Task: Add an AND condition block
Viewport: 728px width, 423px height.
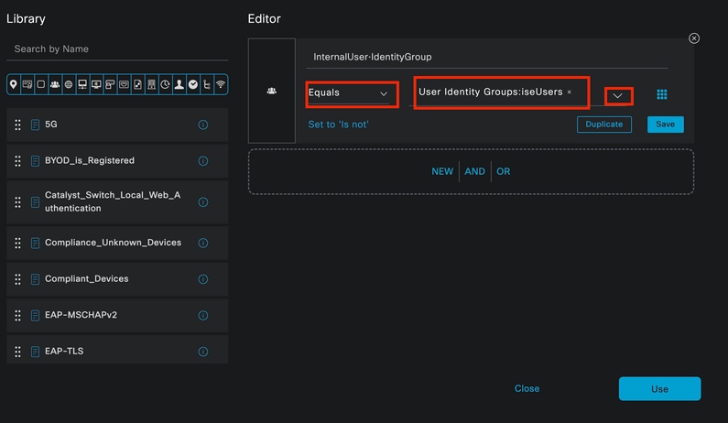Action: coord(474,171)
